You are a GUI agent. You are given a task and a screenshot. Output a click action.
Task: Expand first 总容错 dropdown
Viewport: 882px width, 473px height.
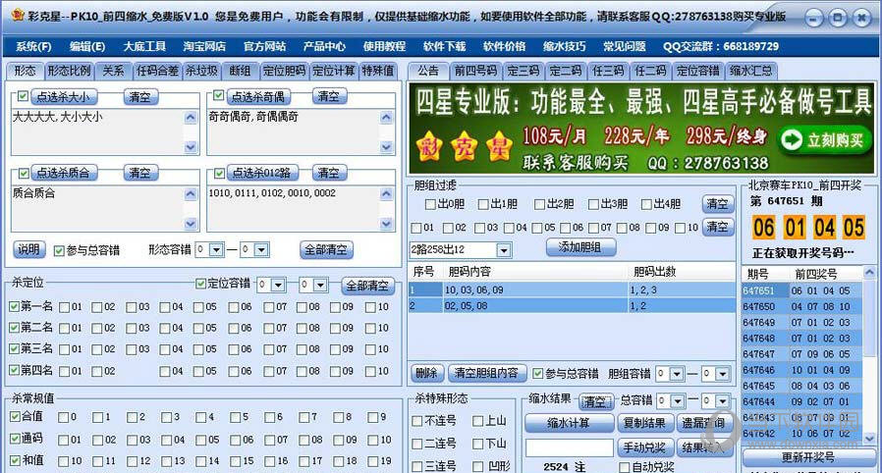[x=678, y=401]
